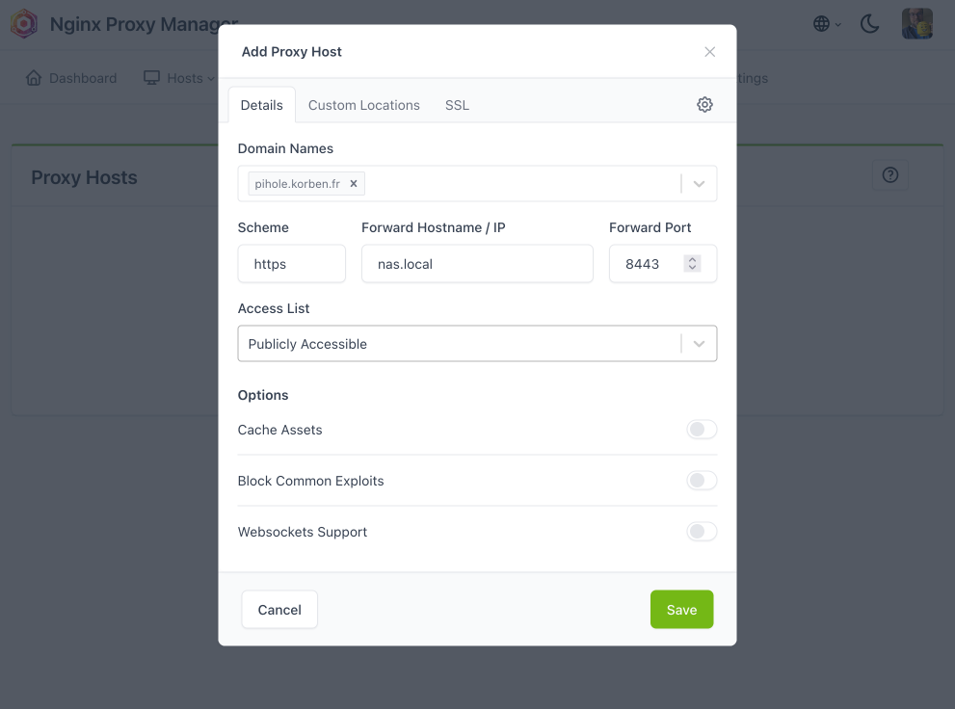Open the SSL tab

(x=457, y=105)
